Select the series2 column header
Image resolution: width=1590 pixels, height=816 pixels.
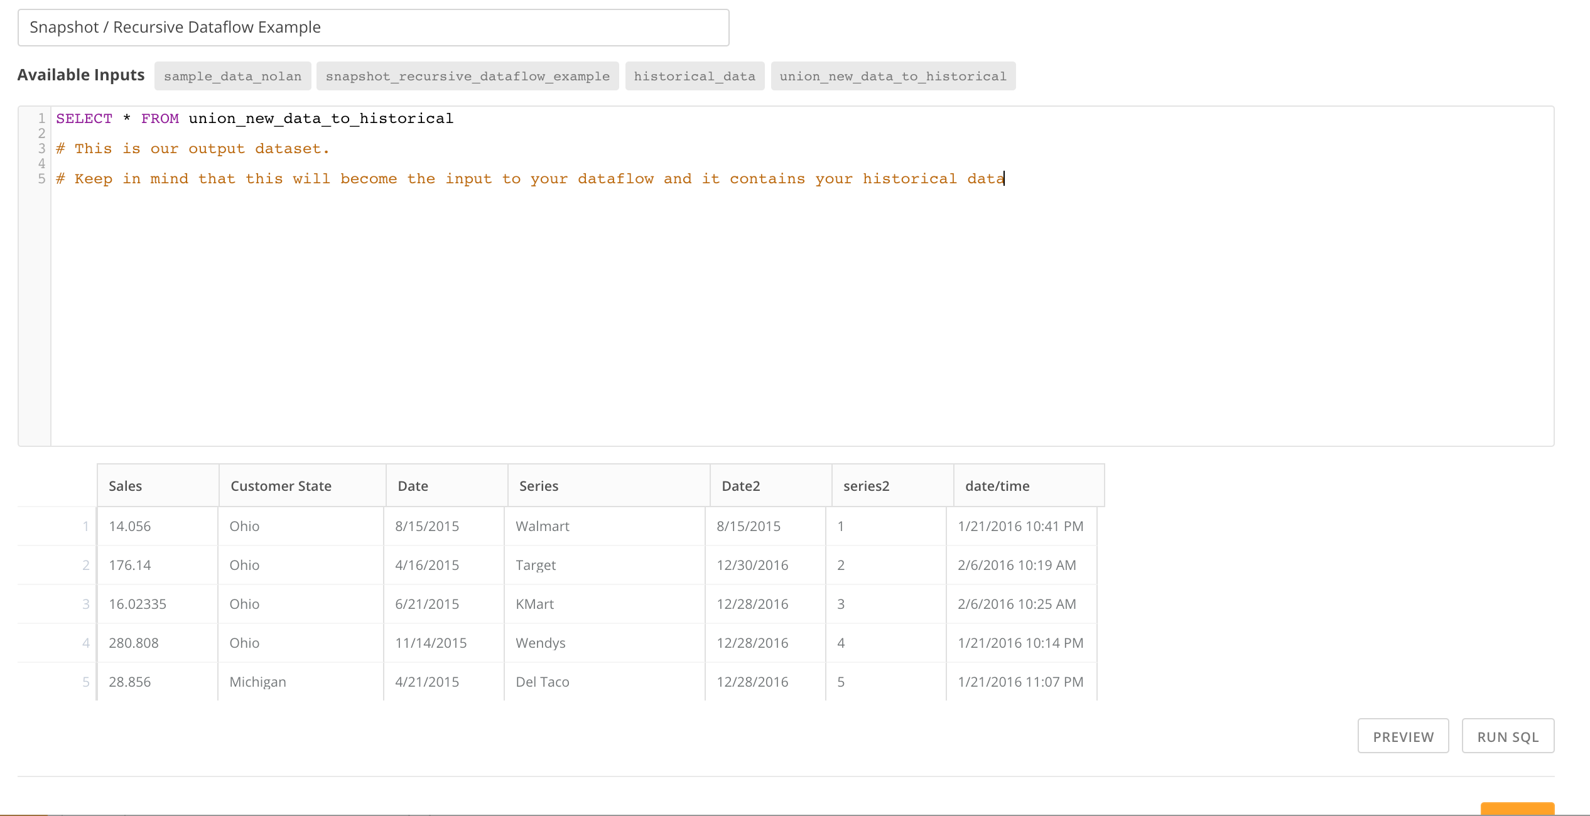coord(865,485)
